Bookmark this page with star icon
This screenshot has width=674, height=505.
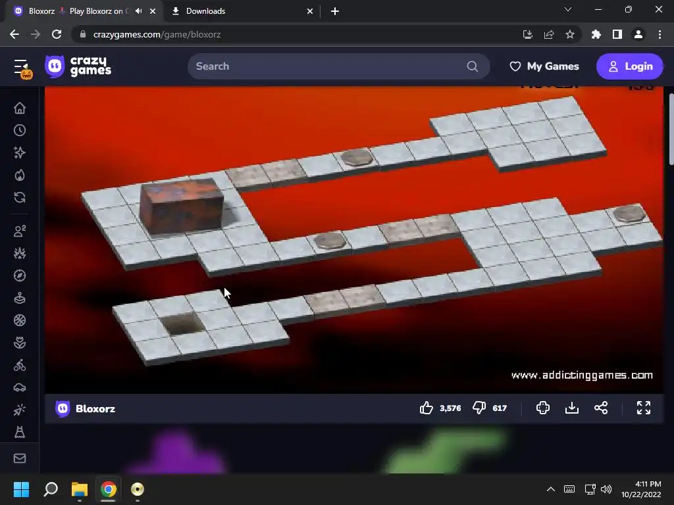tap(569, 34)
